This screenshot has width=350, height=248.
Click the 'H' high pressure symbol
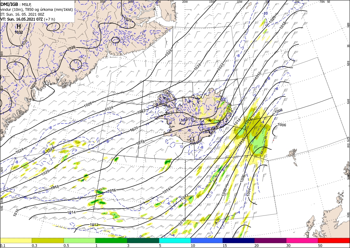coord(19,26)
